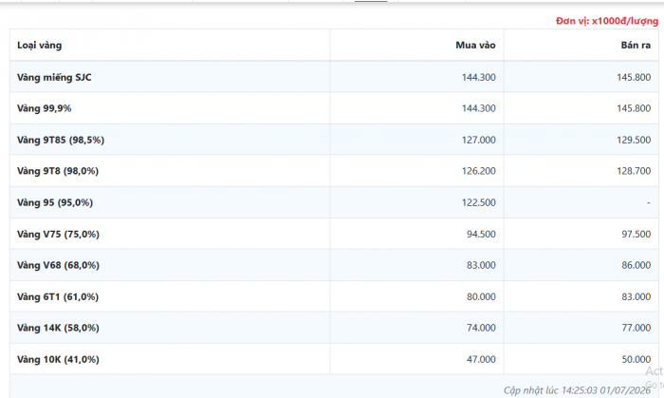This screenshot has height=398, width=664.
Task: Click the buy price 126.200
Action: pyautogui.click(x=478, y=171)
